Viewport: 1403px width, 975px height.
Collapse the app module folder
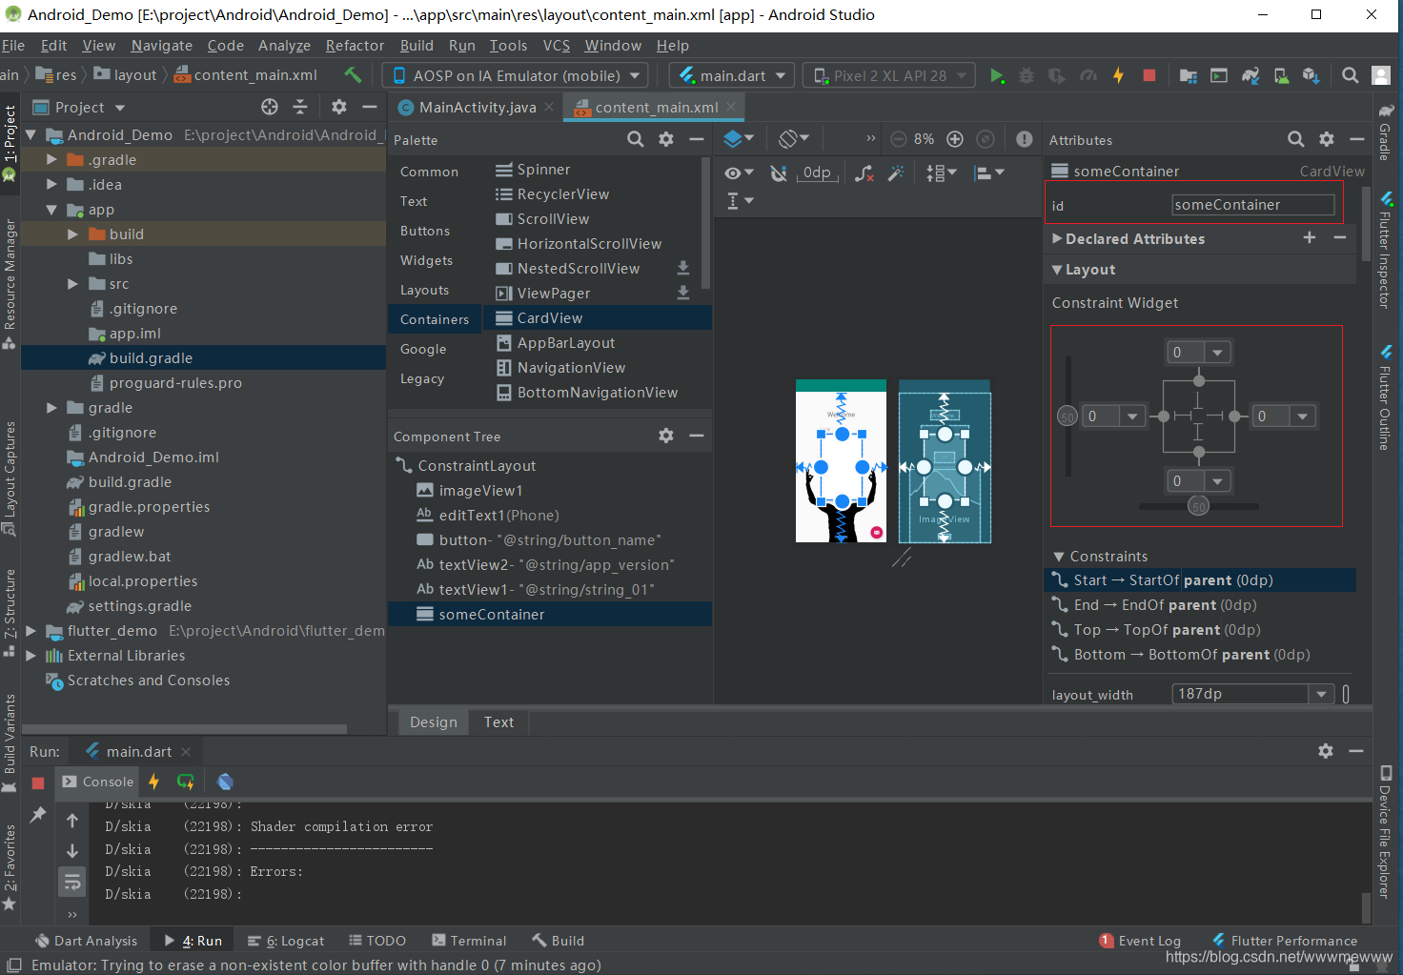(51, 209)
